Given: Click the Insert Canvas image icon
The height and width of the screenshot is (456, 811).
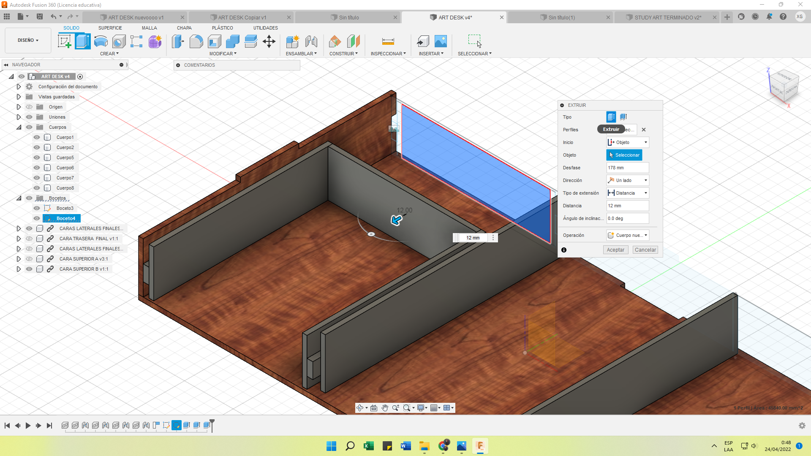Looking at the screenshot, I should [x=440, y=41].
